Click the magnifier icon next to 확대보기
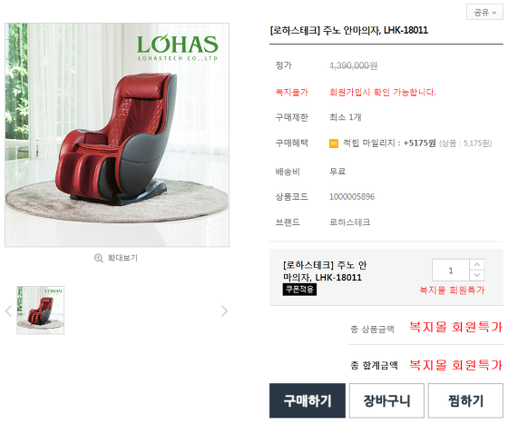This screenshot has height=424, width=508. point(99,258)
